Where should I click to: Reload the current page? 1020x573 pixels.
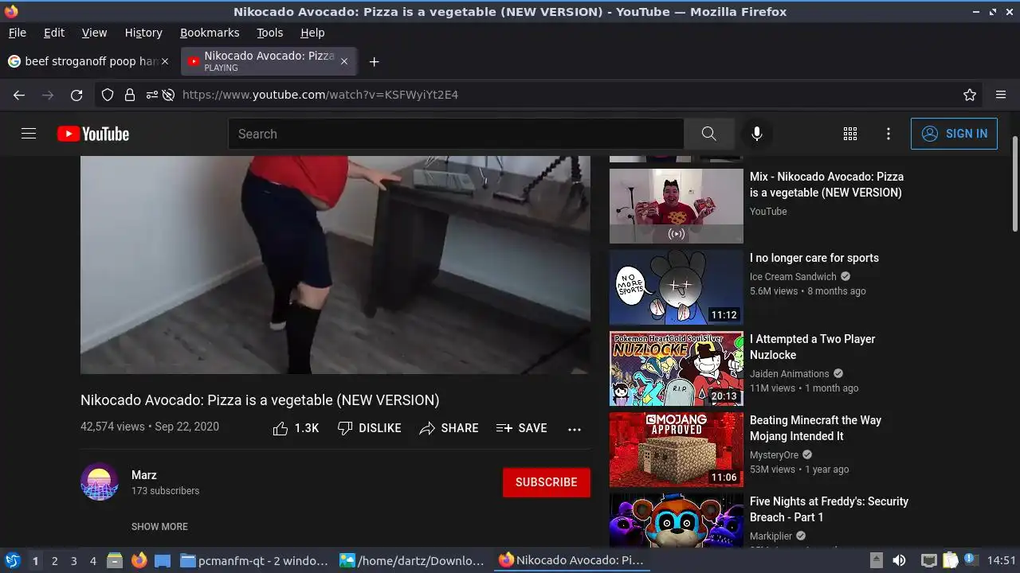(x=76, y=95)
